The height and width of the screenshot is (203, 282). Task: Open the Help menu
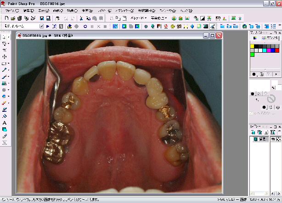[186, 11]
